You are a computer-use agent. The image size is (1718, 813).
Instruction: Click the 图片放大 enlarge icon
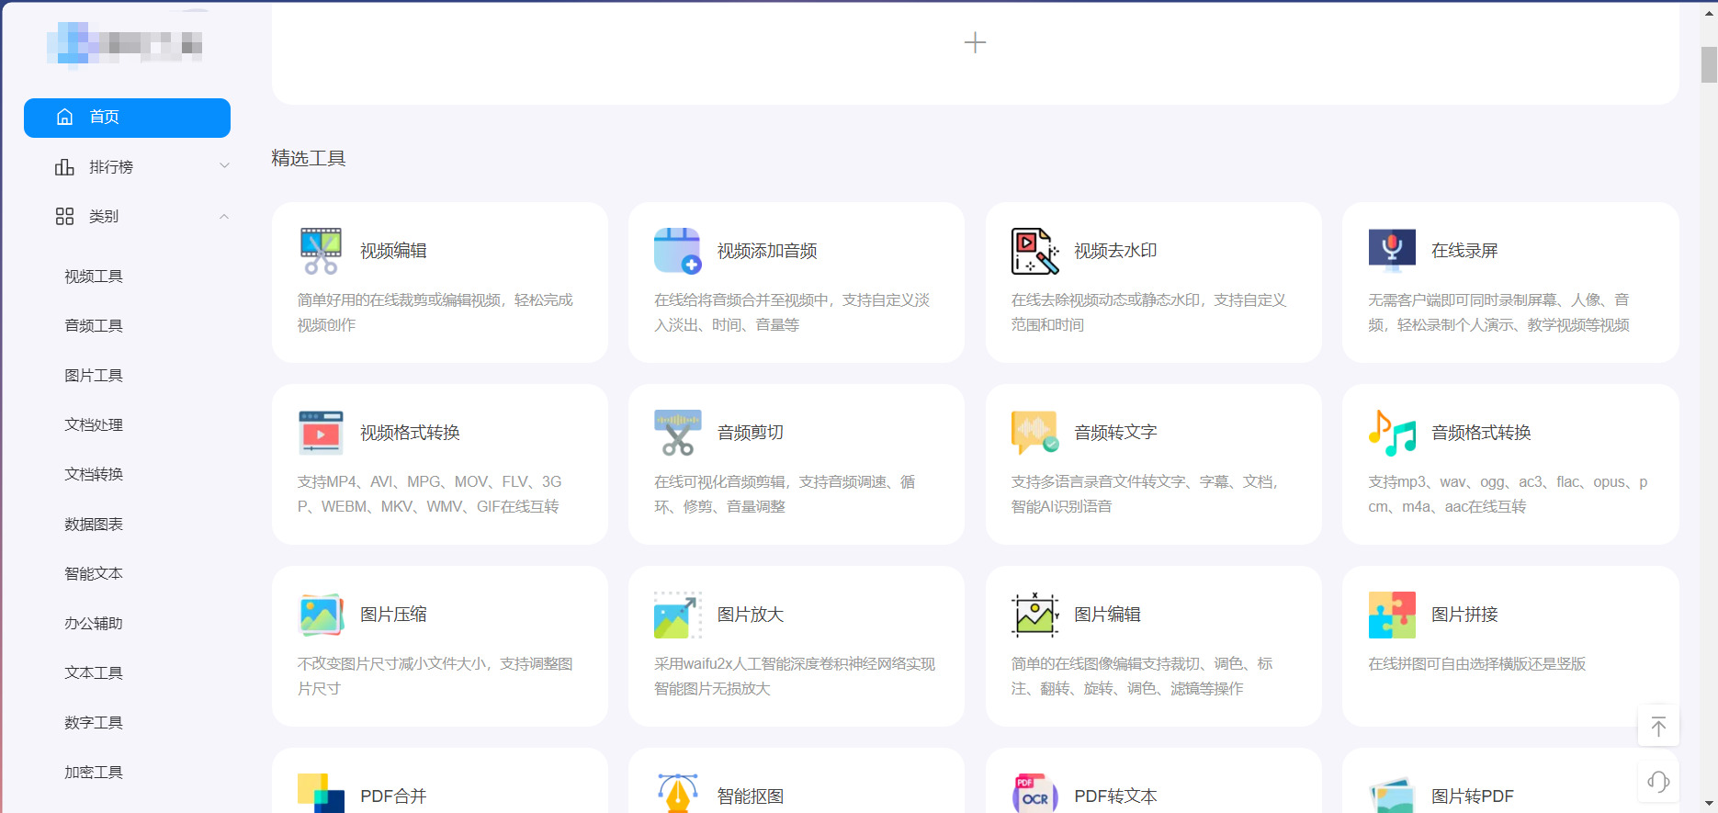(677, 615)
